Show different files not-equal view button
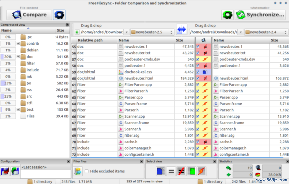The width and height of the screenshot is (289, 184). pyautogui.click(x=181, y=171)
